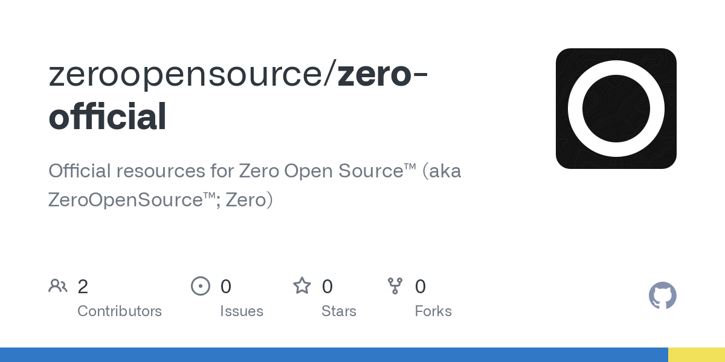This screenshot has height=362, width=725.
Task: Click the stars count number 0
Action: pos(327,287)
